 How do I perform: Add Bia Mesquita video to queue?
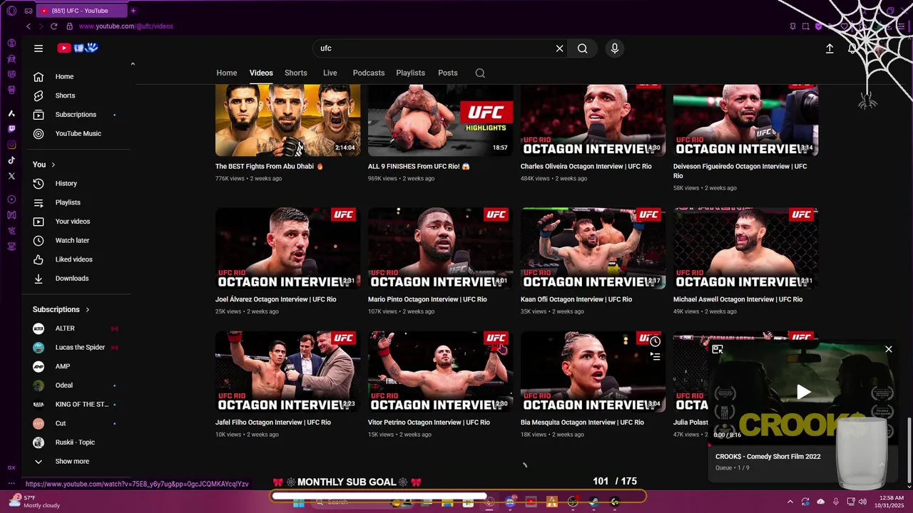656,356
